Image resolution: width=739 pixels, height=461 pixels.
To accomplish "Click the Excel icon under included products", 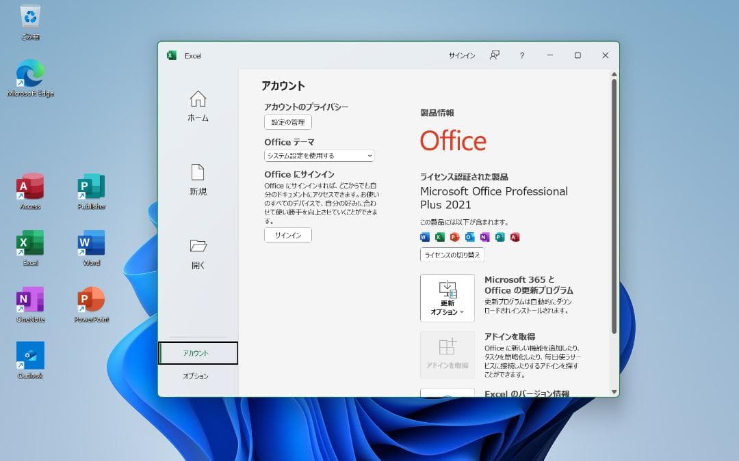I will (439, 237).
